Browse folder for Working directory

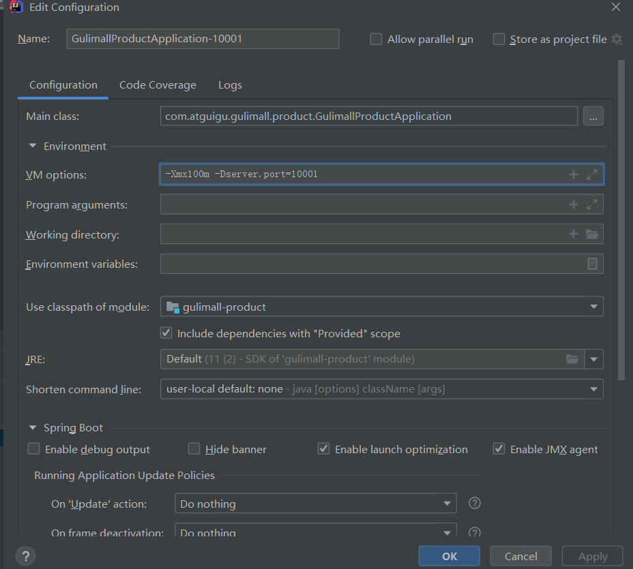[x=592, y=234]
